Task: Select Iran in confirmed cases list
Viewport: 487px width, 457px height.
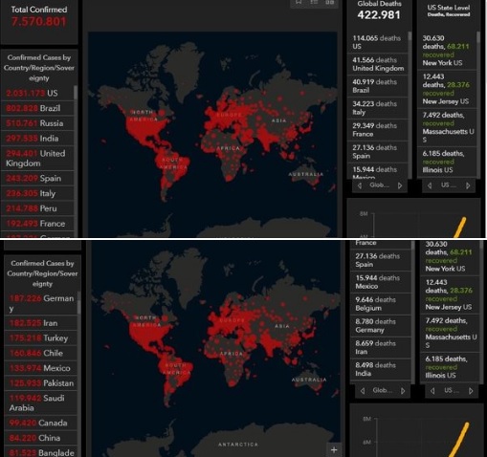Action: point(40,323)
